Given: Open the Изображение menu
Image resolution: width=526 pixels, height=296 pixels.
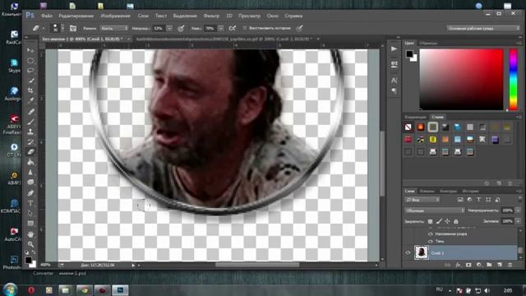Looking at the screenshot, I should (x=115, y=16).
